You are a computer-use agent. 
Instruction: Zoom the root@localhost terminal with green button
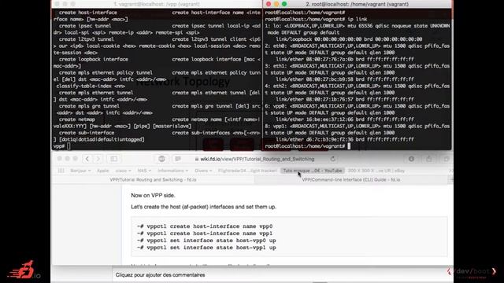click(284, 4)
